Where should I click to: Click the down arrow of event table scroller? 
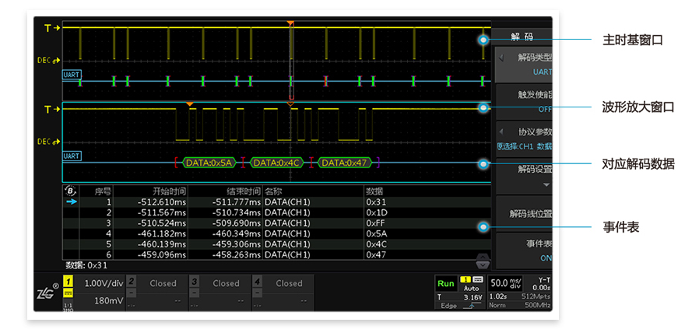point(483,265)
